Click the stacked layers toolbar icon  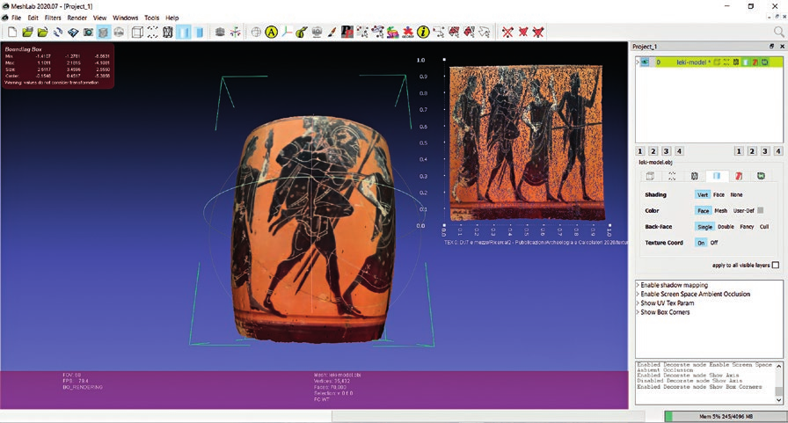pos(220,33)
